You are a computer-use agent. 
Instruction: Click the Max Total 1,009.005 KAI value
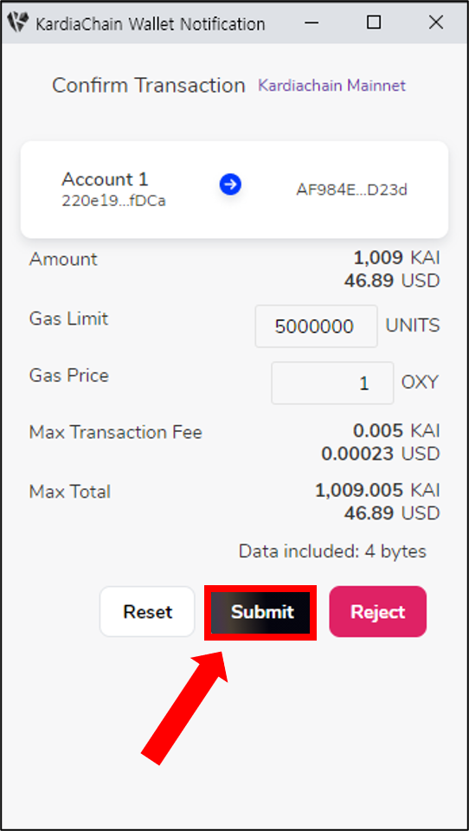click(x=377, y=490)
